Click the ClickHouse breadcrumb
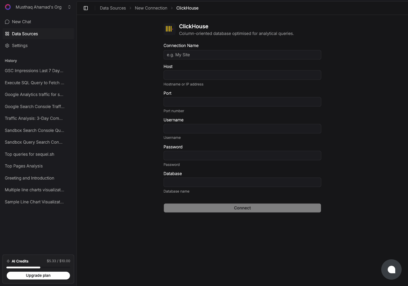408x286 pixels. tap(187, 8)
